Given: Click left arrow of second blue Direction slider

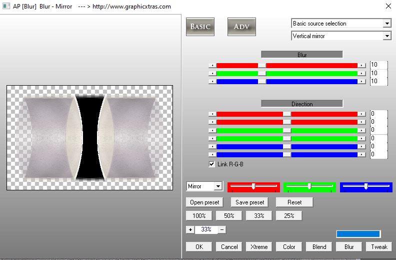Looking at the screenshot, I should (x=212, y=154).
